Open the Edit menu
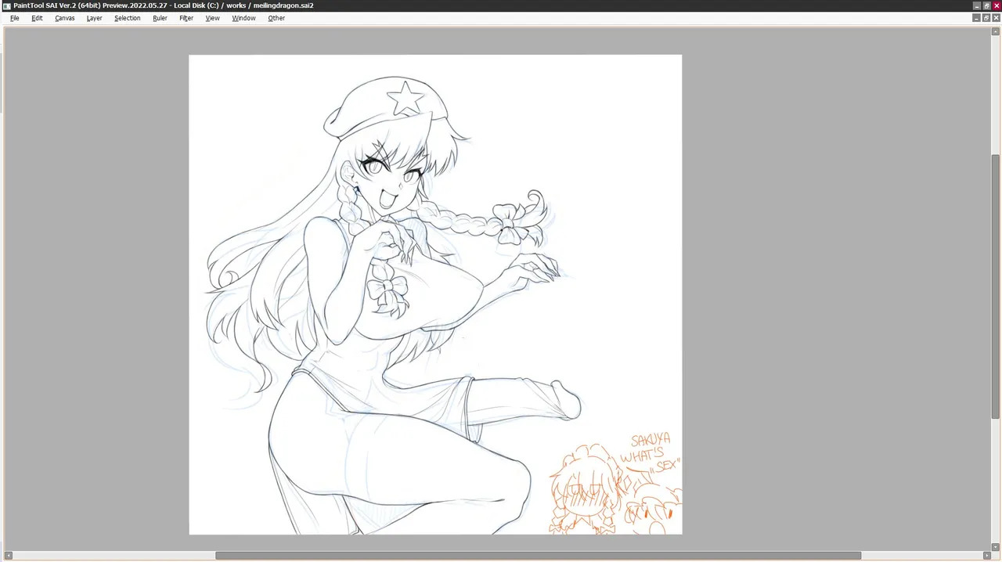The width and height of the screenshot is (1002, 562). coord(37,18)
